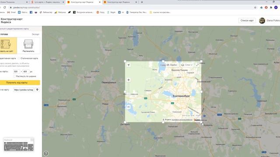This screenshot has width=280, height=157.
Task: Open the Chrome profile avatar in toolbar
Action: [x=276, y=7]
